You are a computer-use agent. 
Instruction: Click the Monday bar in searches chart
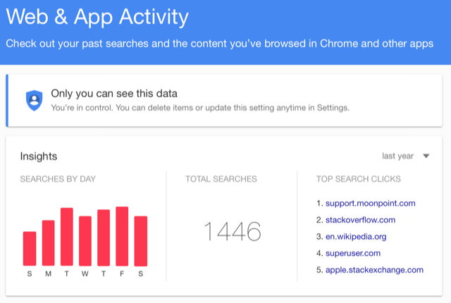pyautogui.click(x=49, y=243)
